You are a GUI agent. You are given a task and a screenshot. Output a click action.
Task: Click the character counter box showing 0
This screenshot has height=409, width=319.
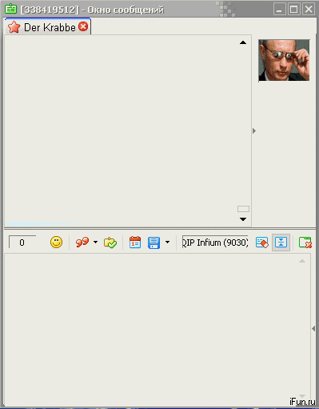(22, 243)
